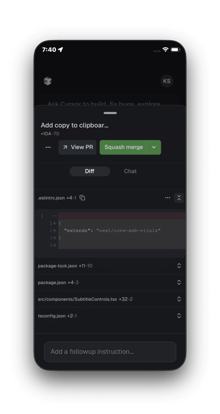Tap the location arrow icon

click(61, 49)
